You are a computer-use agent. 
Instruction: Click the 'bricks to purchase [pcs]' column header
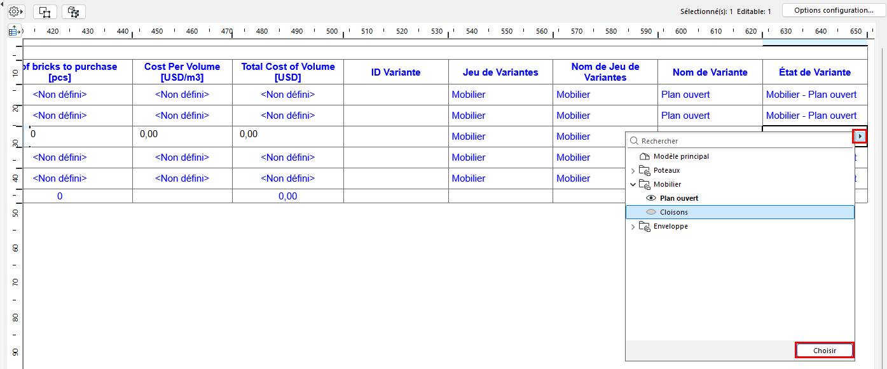click(x=78, y=72)
